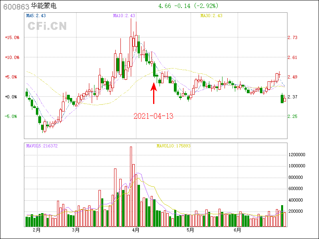Select the 5月 label on time axis
This screenshot has height=239, width=319.
(190, 230)
